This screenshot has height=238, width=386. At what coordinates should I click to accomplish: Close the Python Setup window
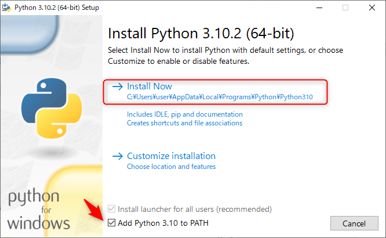pyautogui.click(x=372, y=8)
